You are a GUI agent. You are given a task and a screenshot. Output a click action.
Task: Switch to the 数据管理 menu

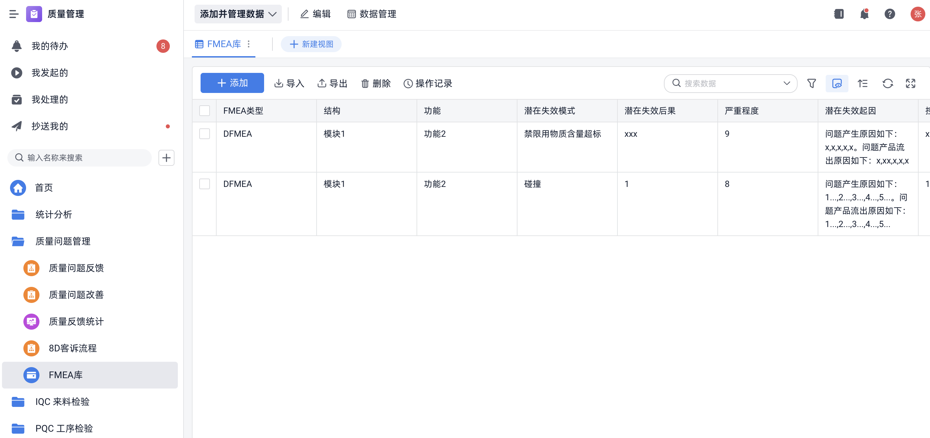(x=371, y=14)
